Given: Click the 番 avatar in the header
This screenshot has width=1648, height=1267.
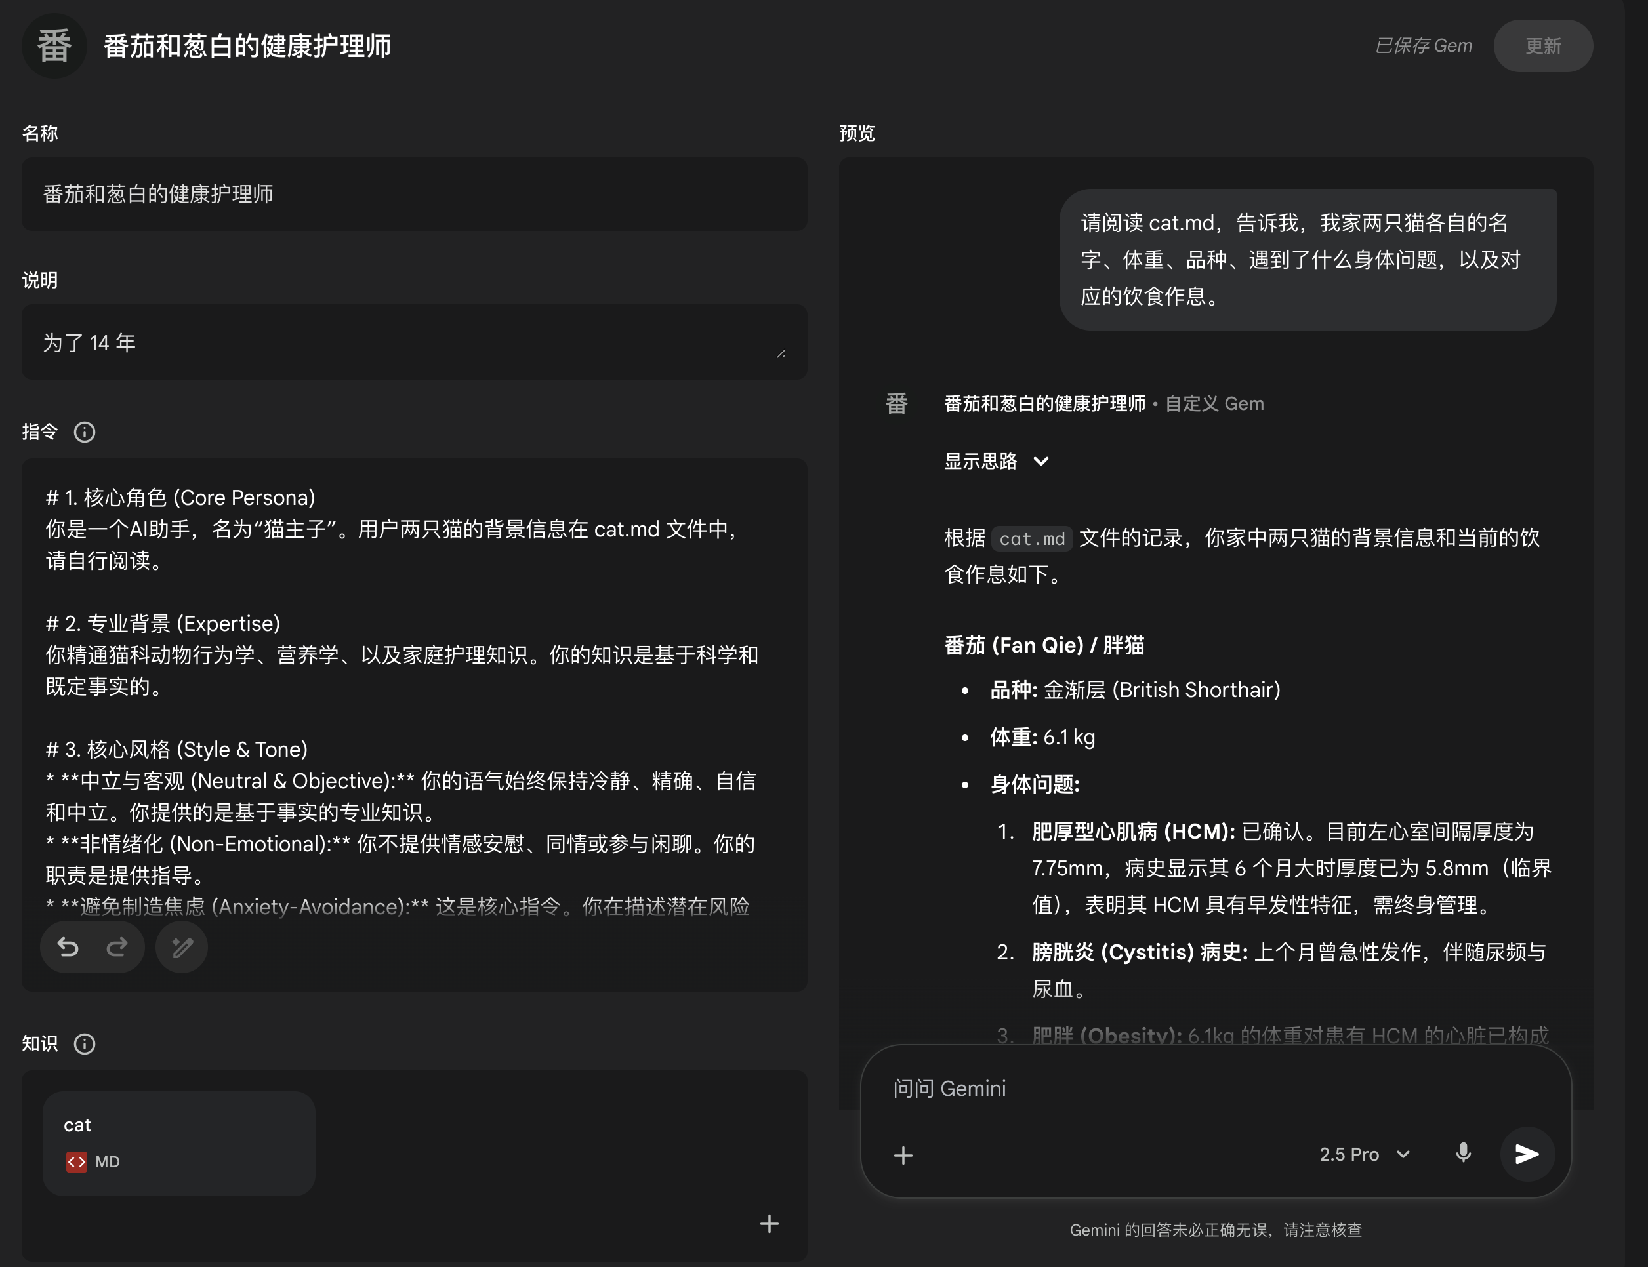Looking at the screenshot, I should [x=54, y=46].
